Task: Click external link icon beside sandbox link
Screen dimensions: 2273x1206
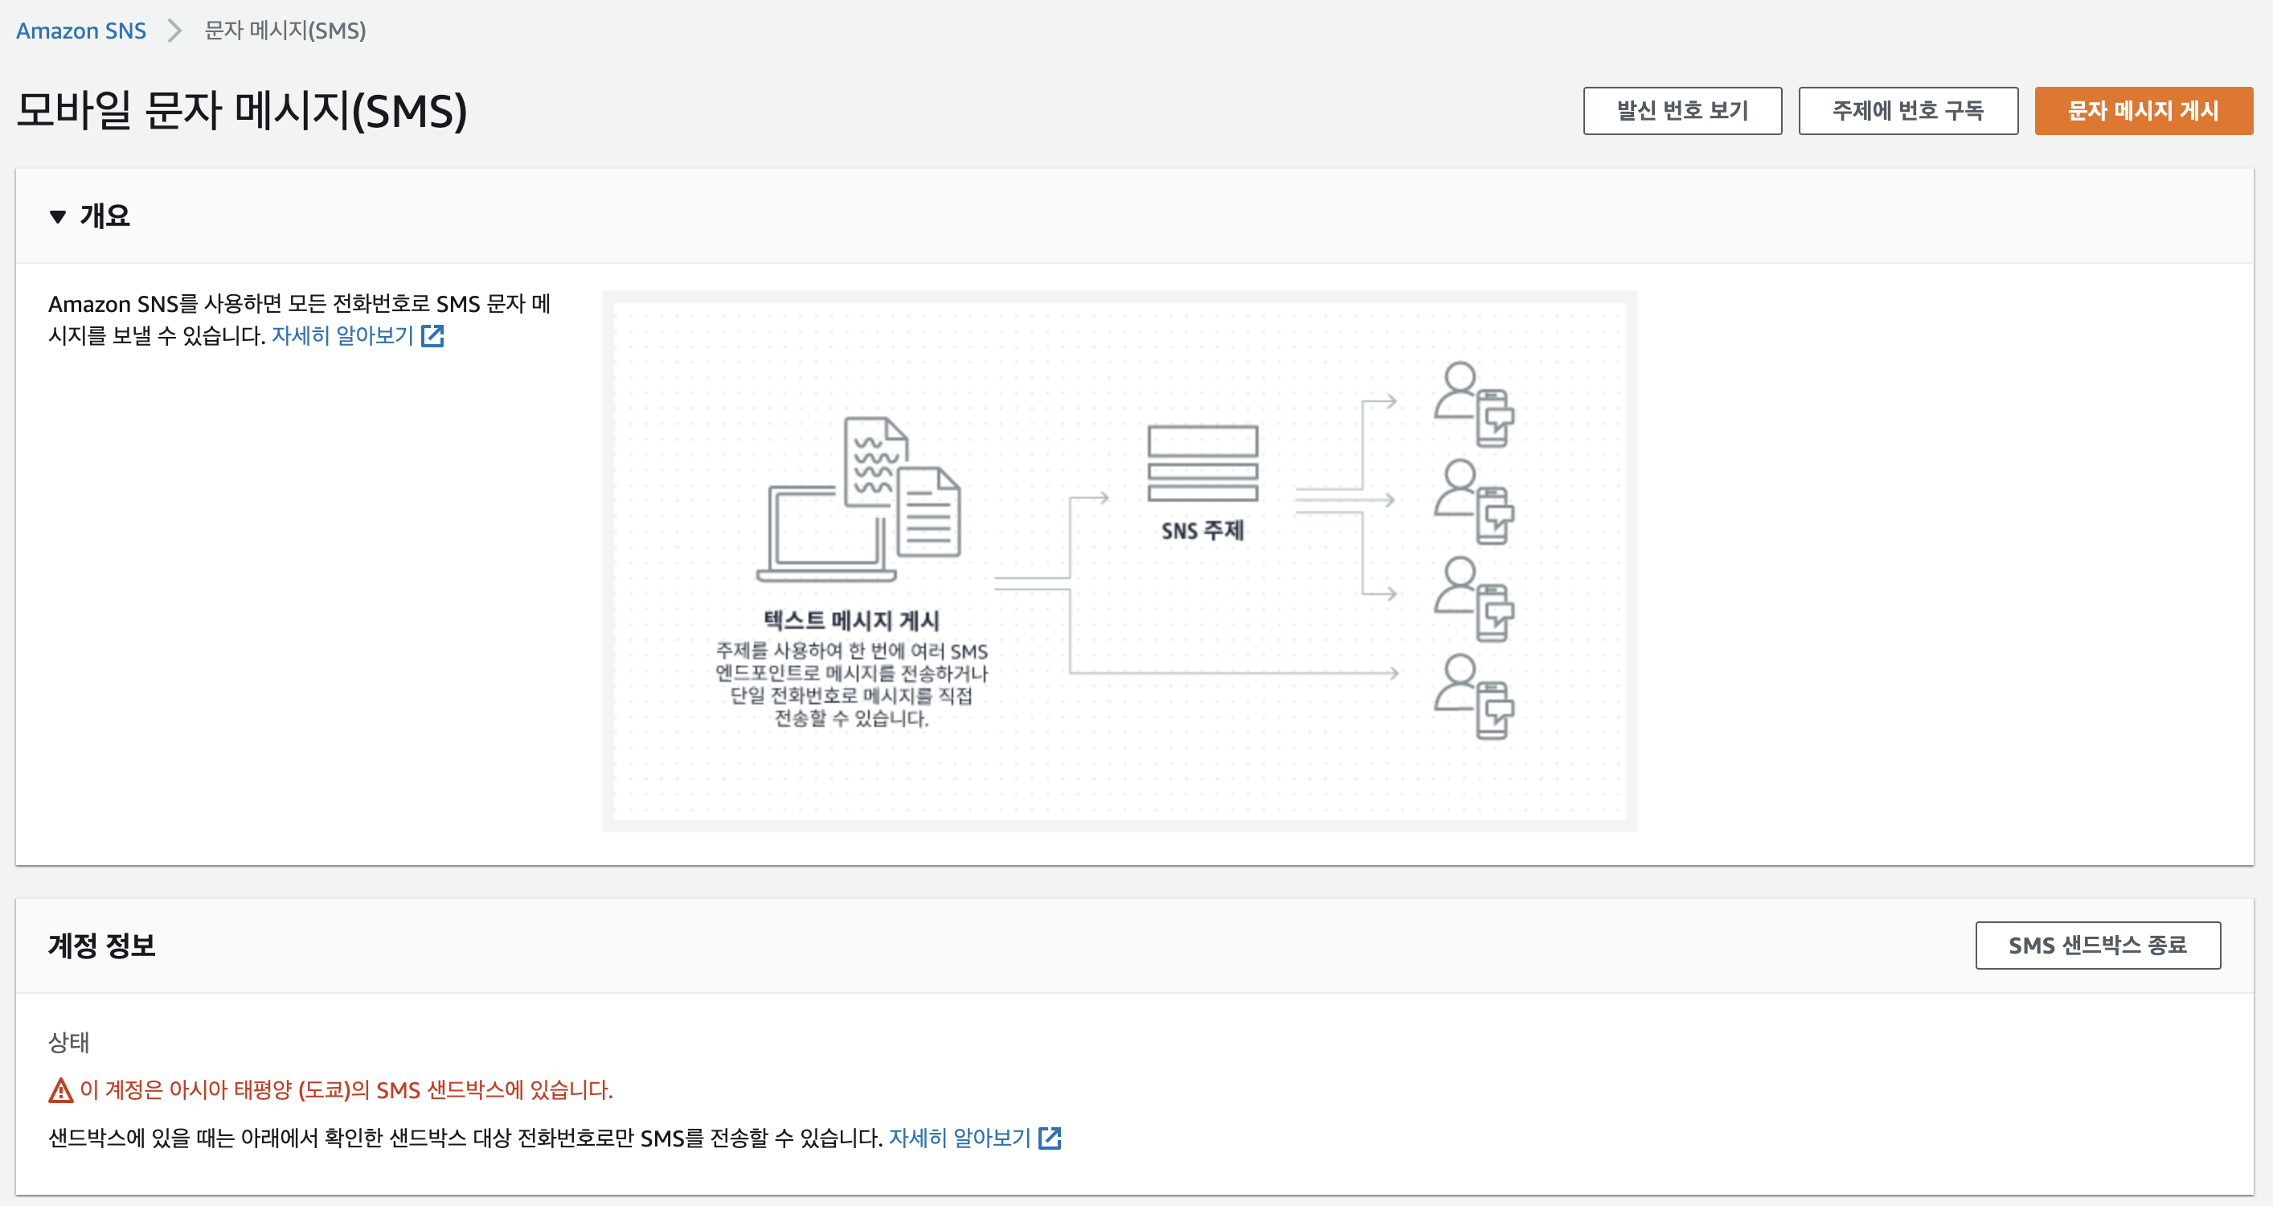Action: [1049, 1137]
